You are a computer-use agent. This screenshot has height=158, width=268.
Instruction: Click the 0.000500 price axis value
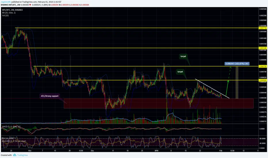point(263,87)
